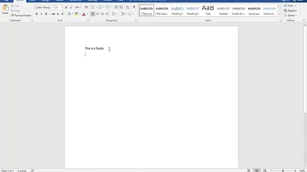Click the Paste clipboard icon

(x=5, y=8)
